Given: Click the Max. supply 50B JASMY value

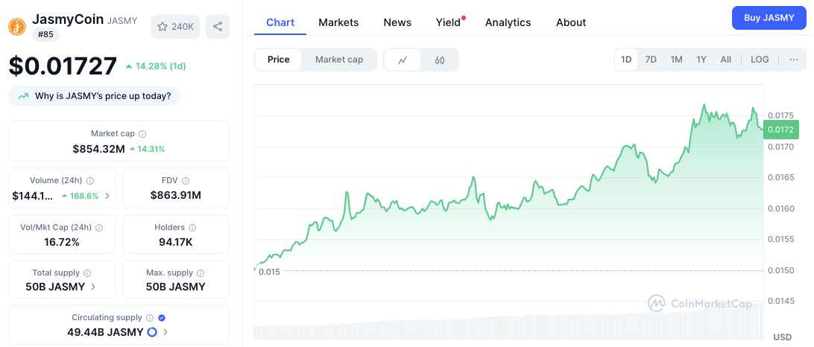Looking at the screenshot, I should coord(175,287).
